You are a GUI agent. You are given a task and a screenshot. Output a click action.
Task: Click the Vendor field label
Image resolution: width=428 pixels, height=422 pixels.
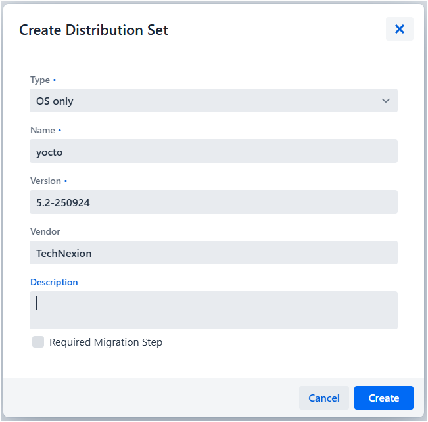[x=45, y=231]
